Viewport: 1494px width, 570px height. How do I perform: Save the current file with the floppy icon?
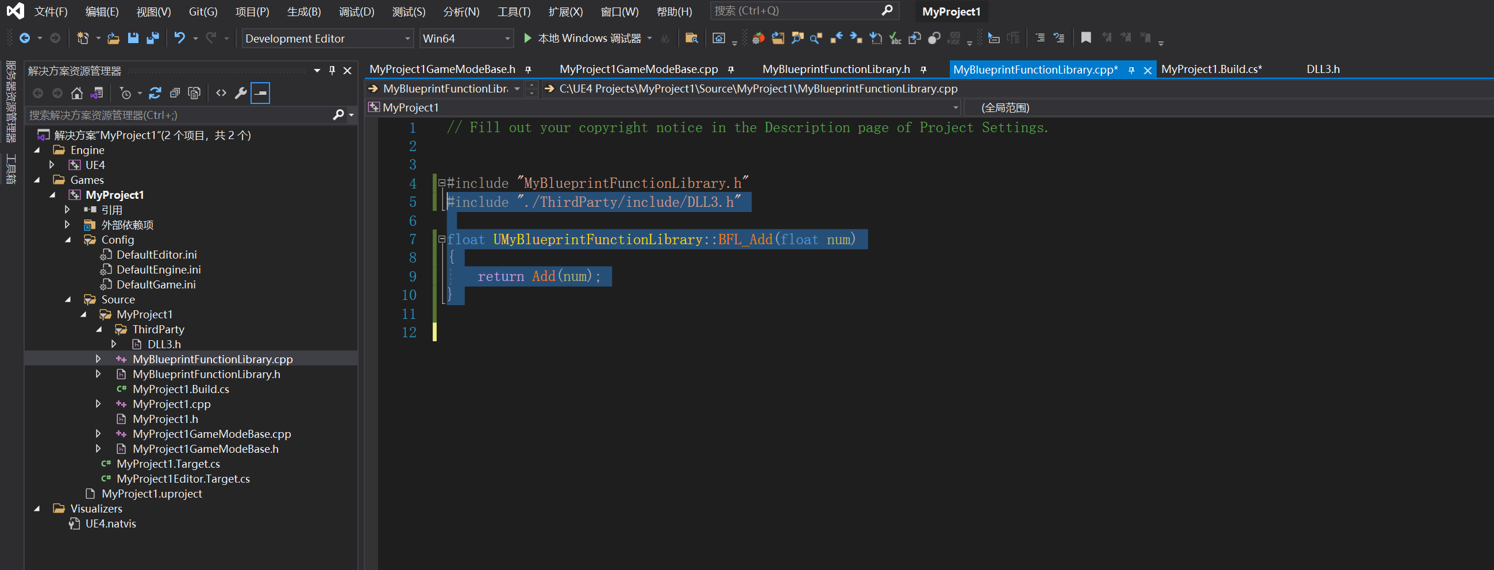point(133,38)
